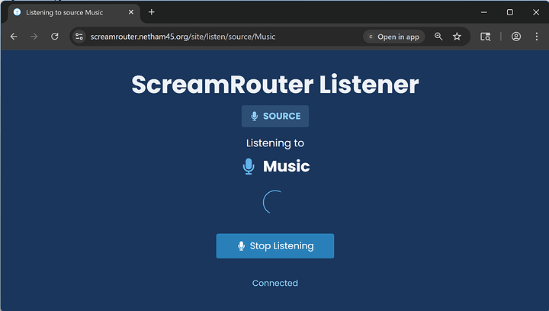Bookmark this page with the star

point(457,37)
